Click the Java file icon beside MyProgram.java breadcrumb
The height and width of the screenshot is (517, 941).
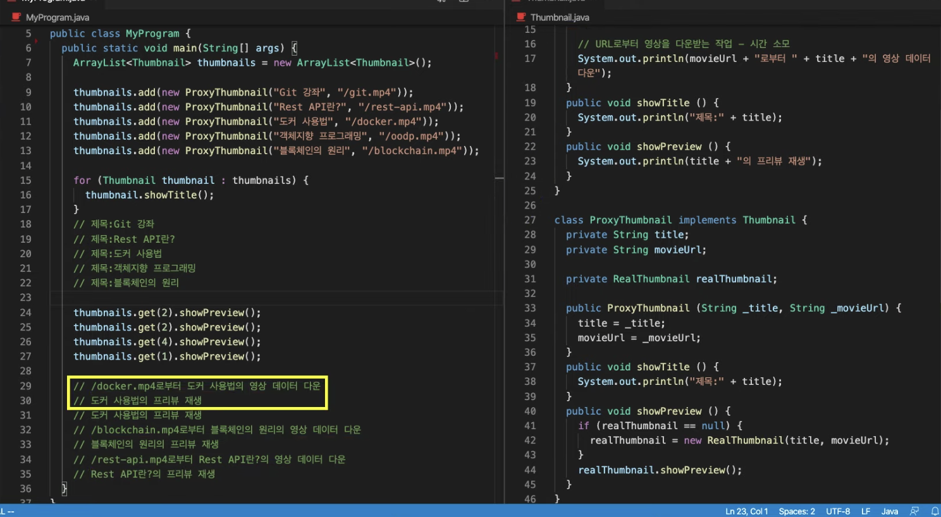click(x=16, y=17)
